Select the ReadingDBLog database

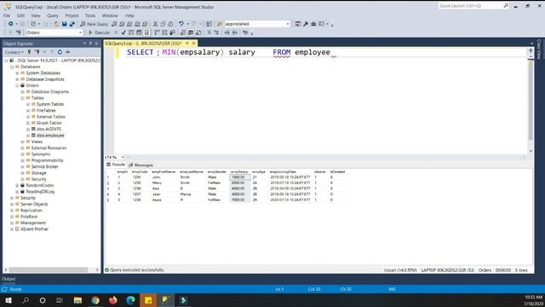click(x=40, y=192)
